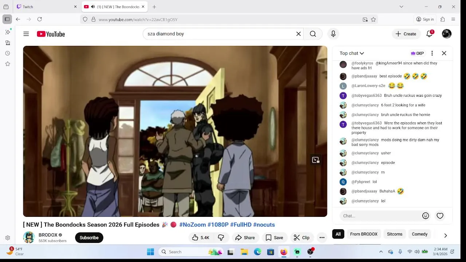Click the address bar URL
This screenshot has width=466, height=262.
tap(138, 20)
